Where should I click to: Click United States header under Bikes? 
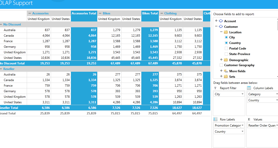131,19
